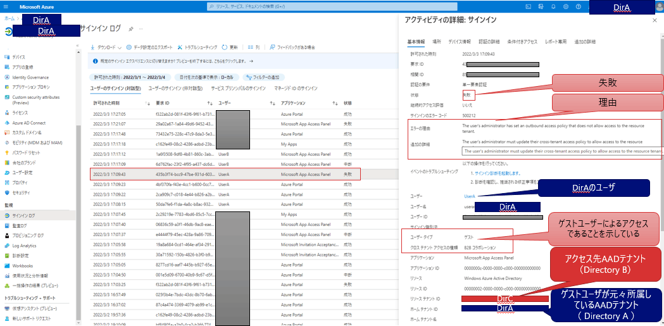Open プロパティ in the sidebar
This screenshot has width=664, height=326.
click(20, 182)
